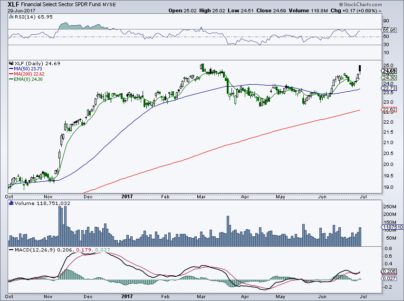Click the 0.8 level on MACD axis
Viewport: 404px width, 301px height.
pos(388,249)
